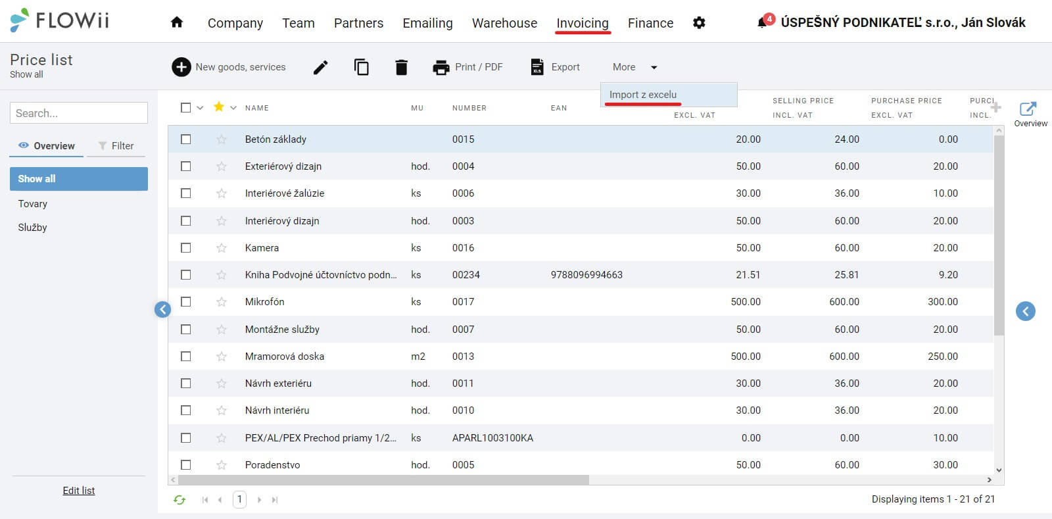Check the Exteriérový dizajn row checkbox
The image size is (1052, 519).
click(186, 166)
